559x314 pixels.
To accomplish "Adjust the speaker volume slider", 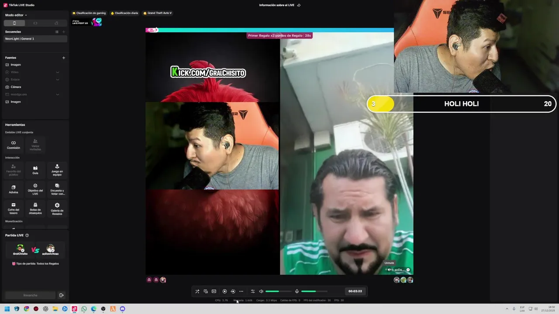I will (x=278, y=291).
